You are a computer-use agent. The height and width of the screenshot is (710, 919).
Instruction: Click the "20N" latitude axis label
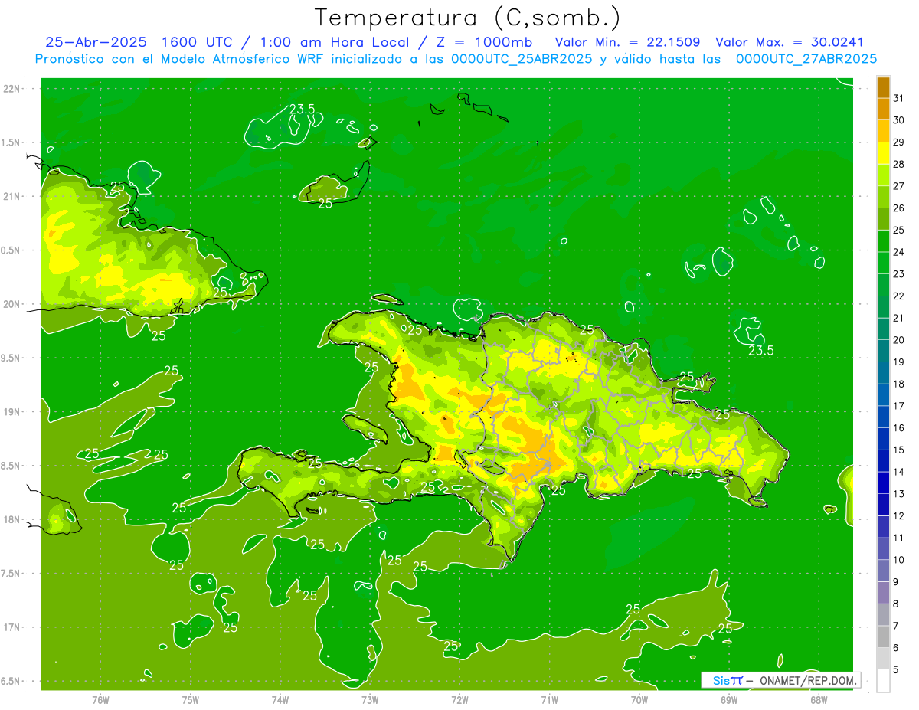13,304
